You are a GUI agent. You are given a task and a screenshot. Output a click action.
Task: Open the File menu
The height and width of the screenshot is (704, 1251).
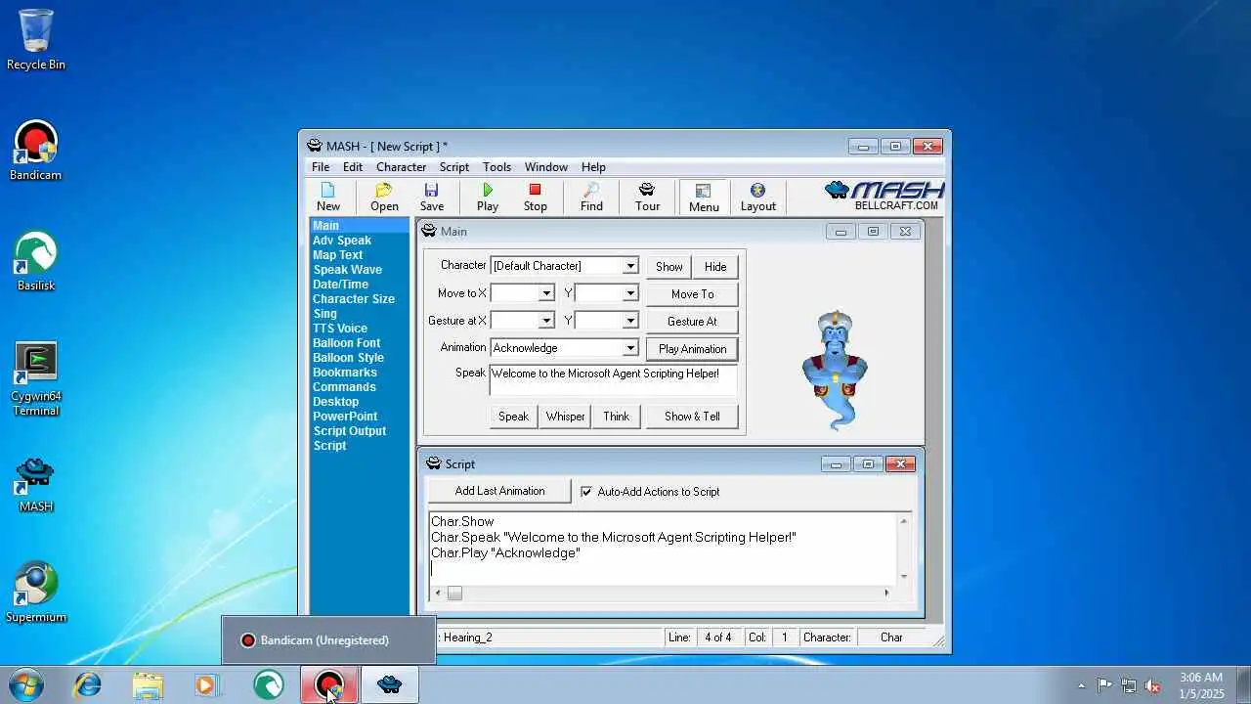pyautogui.click(x=321, y=167)
